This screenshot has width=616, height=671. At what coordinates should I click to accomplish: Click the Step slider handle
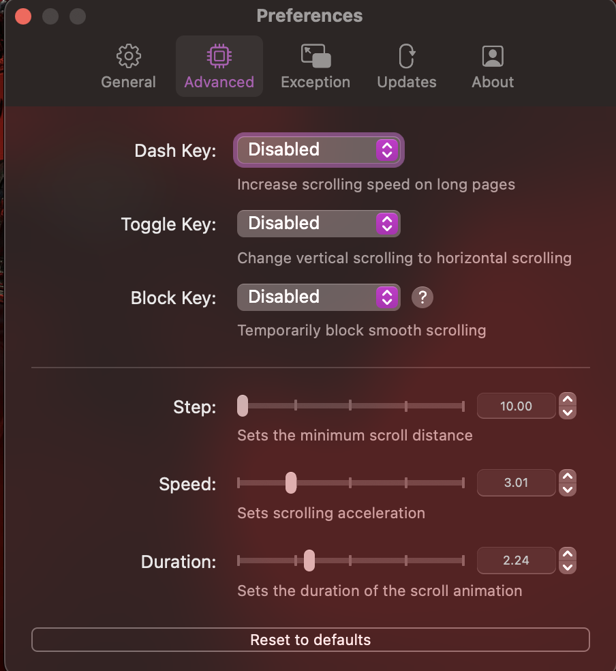click(243, 406)
